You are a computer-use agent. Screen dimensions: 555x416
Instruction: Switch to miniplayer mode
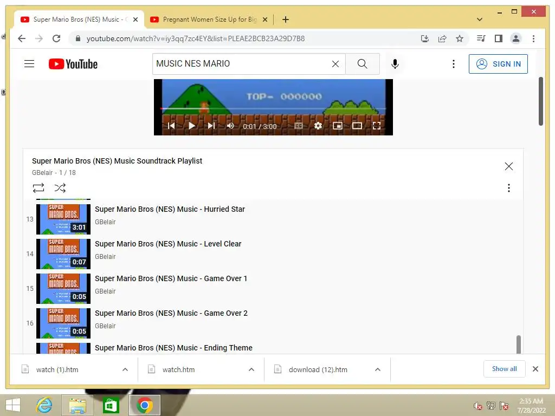coord(338,126)
